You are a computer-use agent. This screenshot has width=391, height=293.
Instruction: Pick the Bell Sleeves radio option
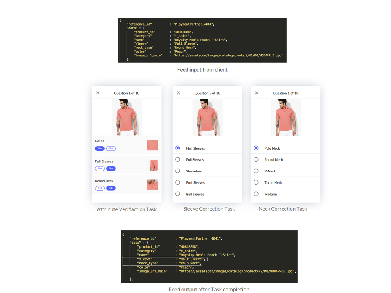pos(178,194)
